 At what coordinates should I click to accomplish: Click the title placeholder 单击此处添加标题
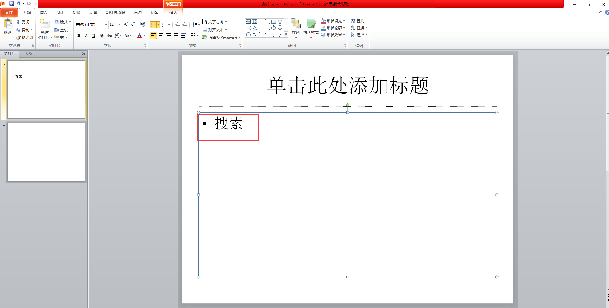pos(348,86)
